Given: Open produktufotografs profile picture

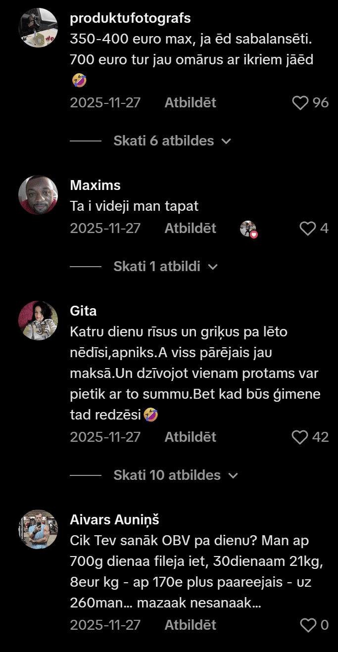Looking at the screenshot, I should point(38,28).
